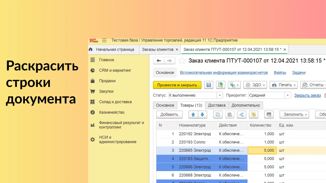Open the Дополнительно tab
This screenshot has height=183, width=326.
(x=246, y=105)
